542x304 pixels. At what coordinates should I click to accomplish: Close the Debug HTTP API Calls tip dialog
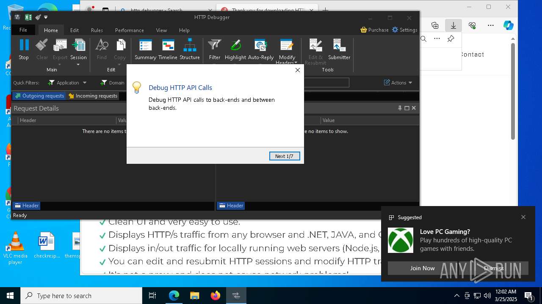point(298,70)
